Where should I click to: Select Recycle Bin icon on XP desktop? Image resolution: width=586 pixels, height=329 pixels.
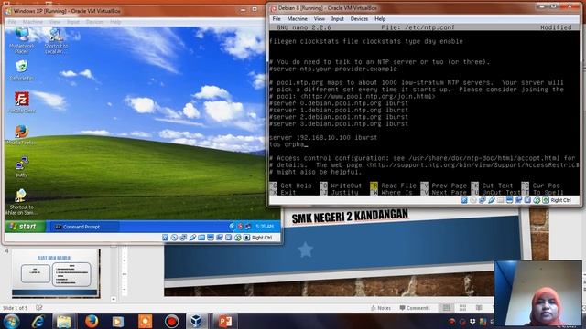pyautogui.click(x=21, y=71)
